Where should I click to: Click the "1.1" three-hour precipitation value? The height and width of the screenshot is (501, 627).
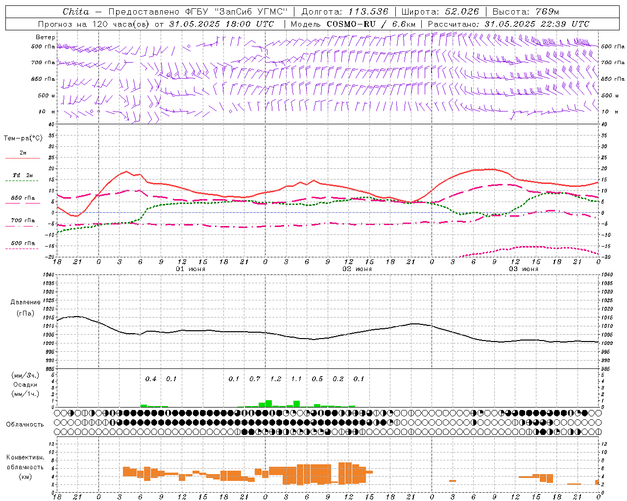click(296, 379)
